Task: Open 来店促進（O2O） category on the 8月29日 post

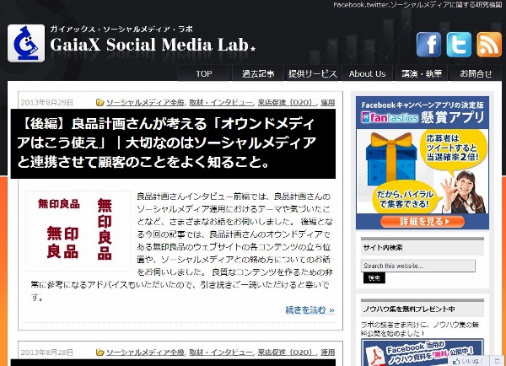Action: pos(286,103)
